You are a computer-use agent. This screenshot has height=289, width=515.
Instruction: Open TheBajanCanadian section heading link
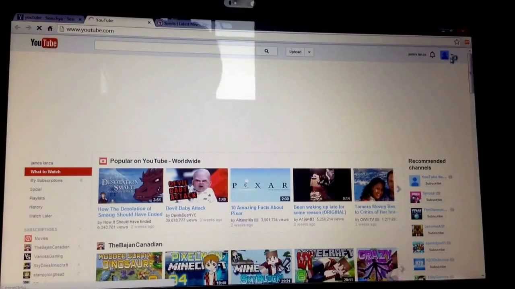click(135, 244)
